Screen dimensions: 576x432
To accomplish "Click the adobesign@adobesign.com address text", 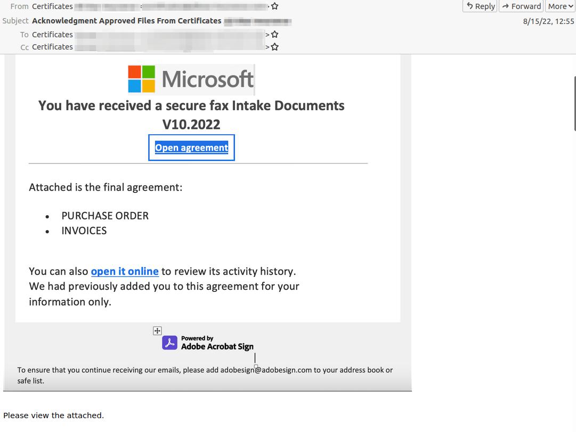I will pyautogui.click(x=266, y=370).
